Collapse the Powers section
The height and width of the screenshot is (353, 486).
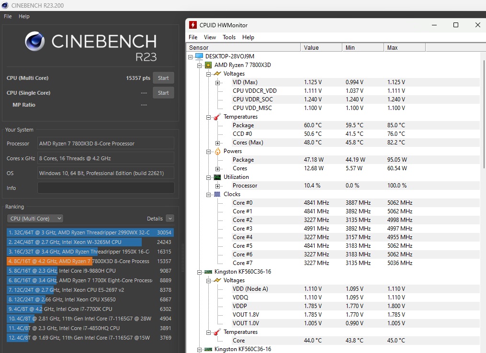(x=209, y=152)
